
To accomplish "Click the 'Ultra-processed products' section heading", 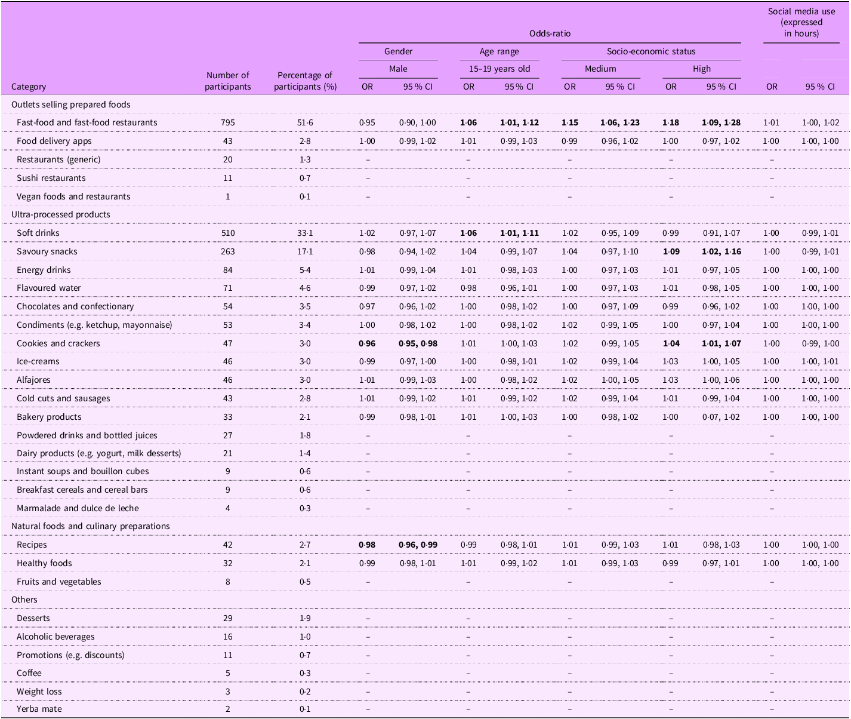I will click(60, 214).
